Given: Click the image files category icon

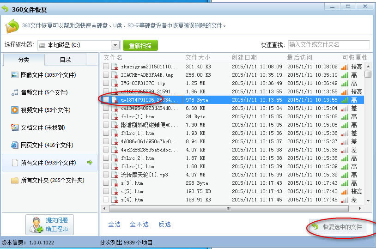Looking at the screenshot, I should pyautogui.click(x=15, y=75).
